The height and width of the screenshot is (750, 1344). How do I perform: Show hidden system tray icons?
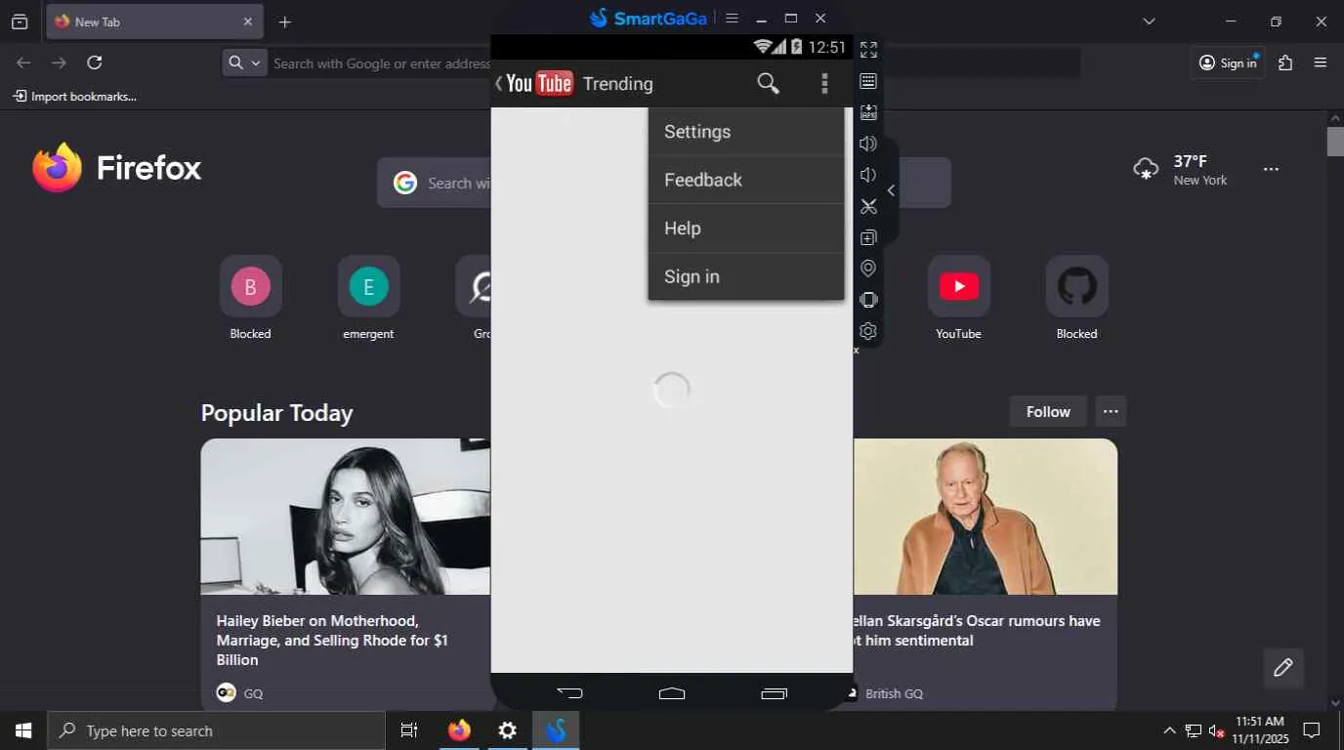1169,730
